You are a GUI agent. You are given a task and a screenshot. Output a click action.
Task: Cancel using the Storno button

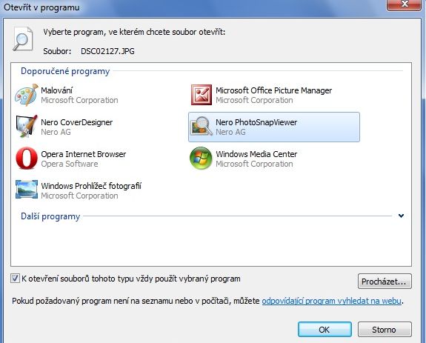[385, 330]
